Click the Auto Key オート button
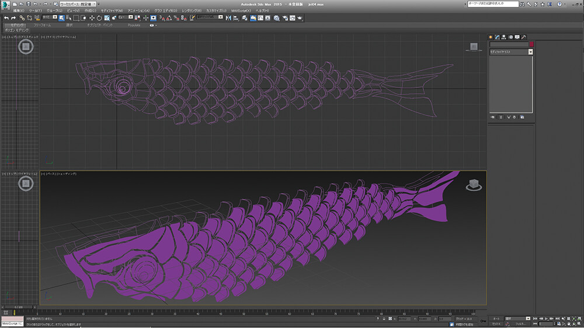Screen dimensions: 584x328 (x=496, y=319)
